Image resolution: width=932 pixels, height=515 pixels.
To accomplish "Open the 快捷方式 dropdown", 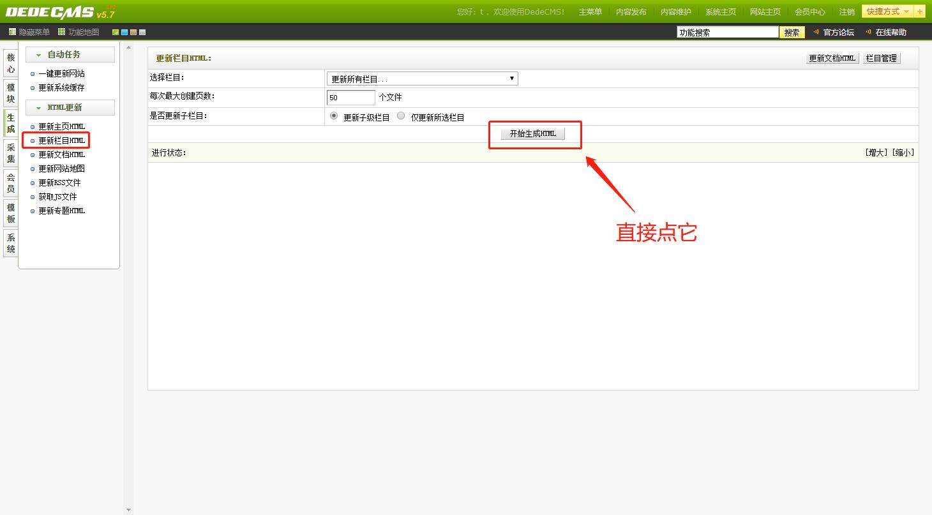I will click(x=888, y=11).
